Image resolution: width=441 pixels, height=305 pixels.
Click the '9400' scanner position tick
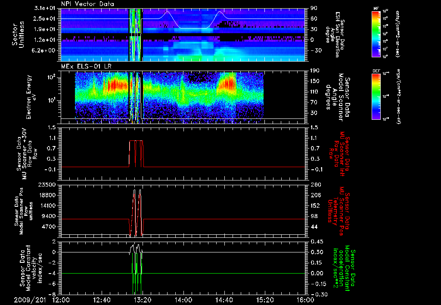(49, 216)
